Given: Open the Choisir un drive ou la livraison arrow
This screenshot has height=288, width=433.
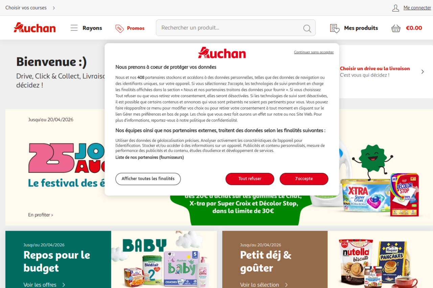Looking at the screenshot, I should pyautogui.click(x=423, y=72).
